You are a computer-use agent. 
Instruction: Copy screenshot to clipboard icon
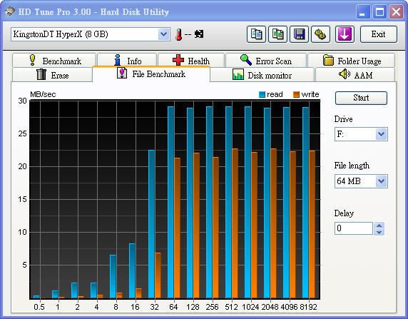click(x=277, y=34)
